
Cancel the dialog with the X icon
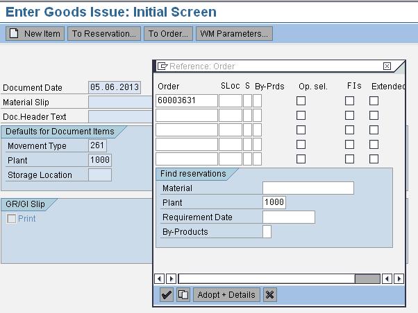click(270, 295)
